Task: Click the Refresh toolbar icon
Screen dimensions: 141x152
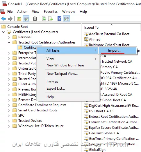Action: pos(44,19)
